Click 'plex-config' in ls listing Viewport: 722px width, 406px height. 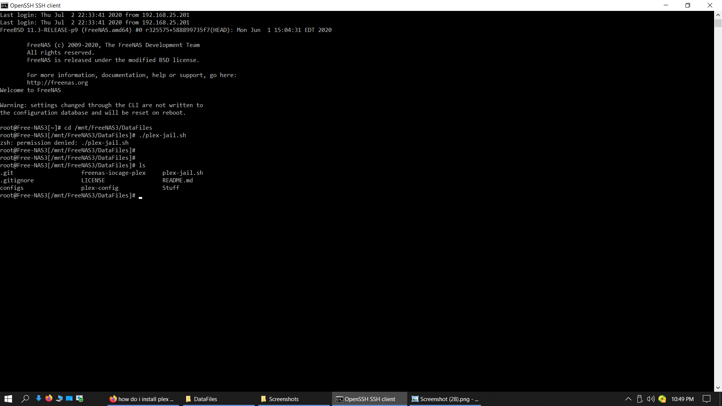(x=100, y=188)
